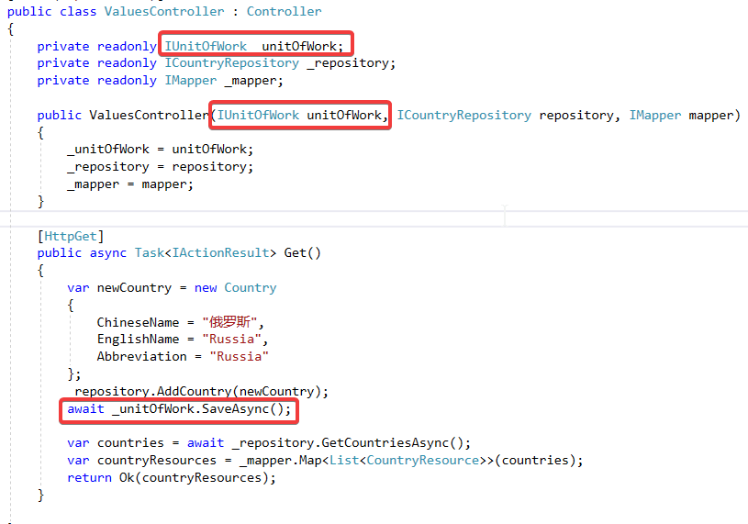The image size is (748, 524).
Task: Click the GetCountriesAsync() call
Action: point(392,443)
